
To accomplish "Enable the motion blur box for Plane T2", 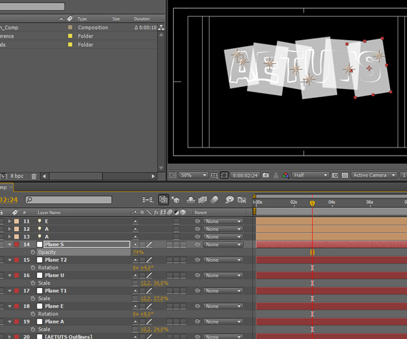I will [170, 260].
